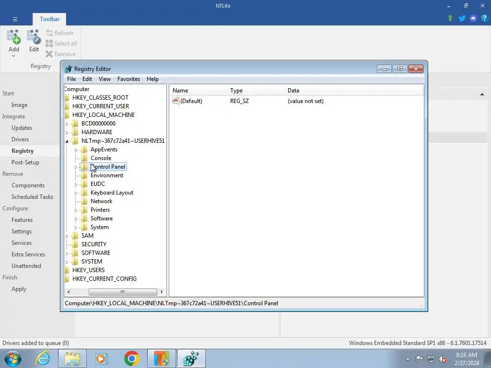Expand the System key under user hive

coord(76,228)
